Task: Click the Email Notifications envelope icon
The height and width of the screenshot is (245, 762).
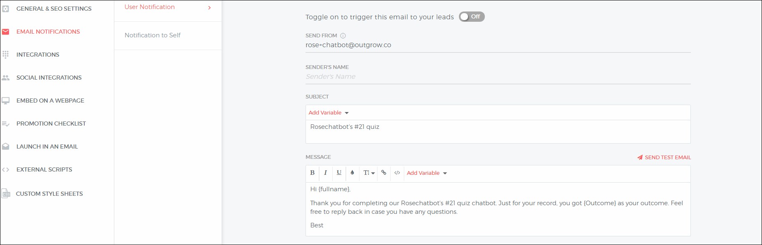Action: point(6,32)
